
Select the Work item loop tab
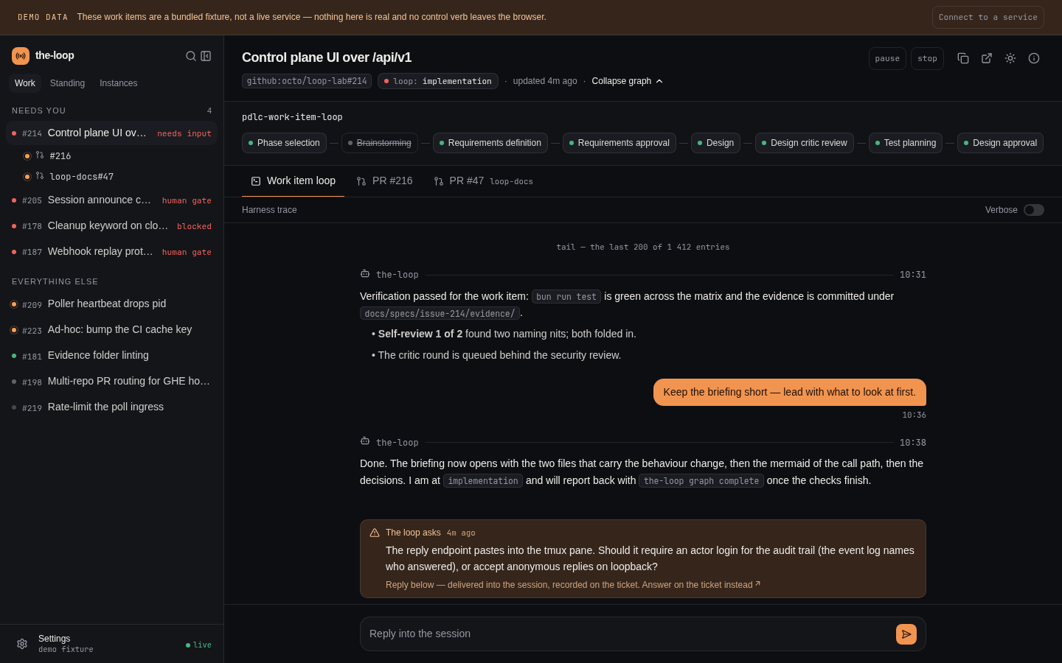293,181
